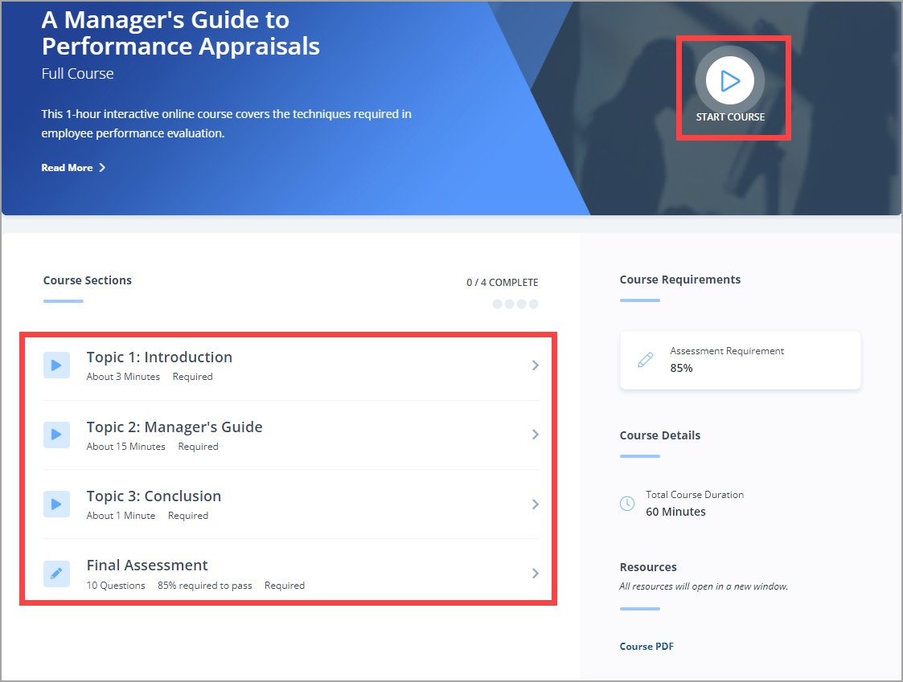Open the Course PDF resource link
Screen dimensions: 903x682
pyautogui.click(x=646, y=646)
